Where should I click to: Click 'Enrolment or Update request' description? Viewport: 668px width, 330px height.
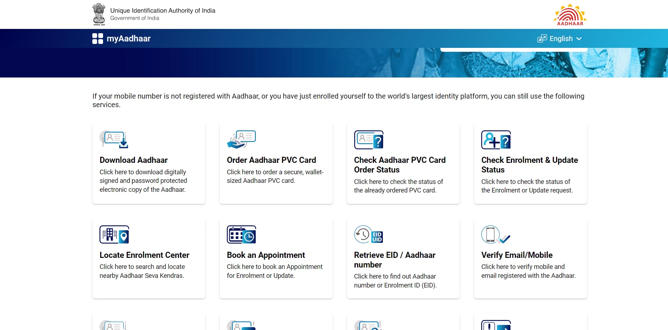coord(527,186)
